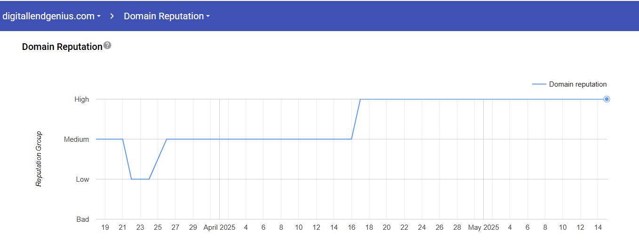Click the blue legend line swatch
The width and height of the screenshot is (639, 251).
(x=539, y=84)
